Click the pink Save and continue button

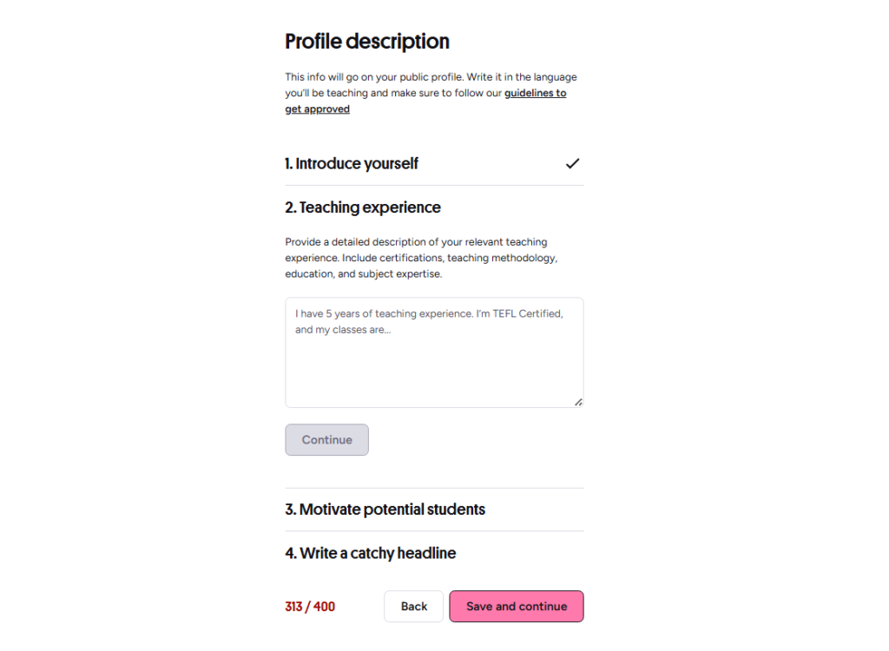point(517,606)
